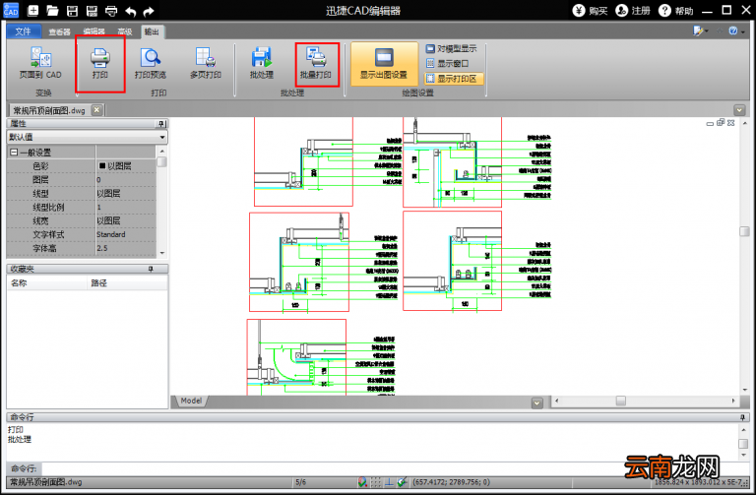Click the layout tabs dropdown near Model

click(537, 402)
